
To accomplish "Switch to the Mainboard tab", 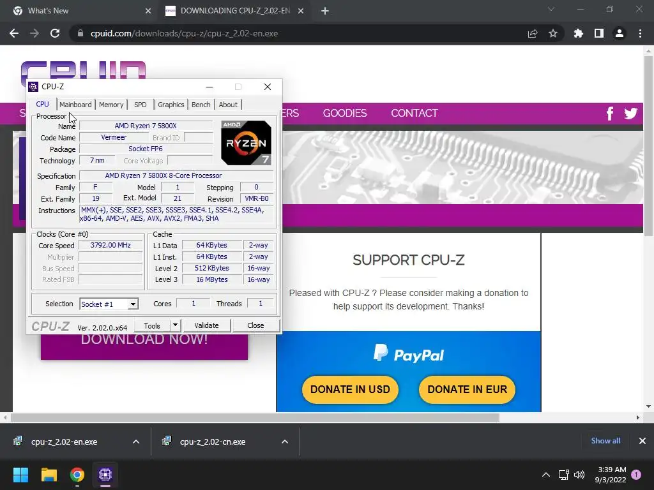I will click(x=75, y=105).
